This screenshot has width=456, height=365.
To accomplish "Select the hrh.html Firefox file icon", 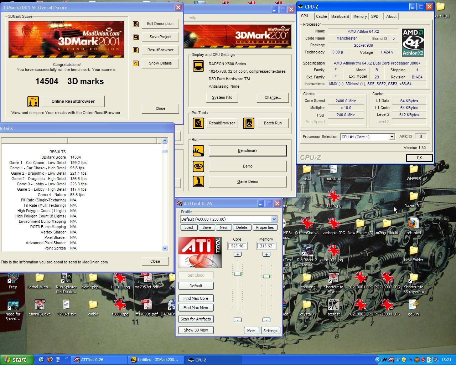I will (x=413, y=227).
